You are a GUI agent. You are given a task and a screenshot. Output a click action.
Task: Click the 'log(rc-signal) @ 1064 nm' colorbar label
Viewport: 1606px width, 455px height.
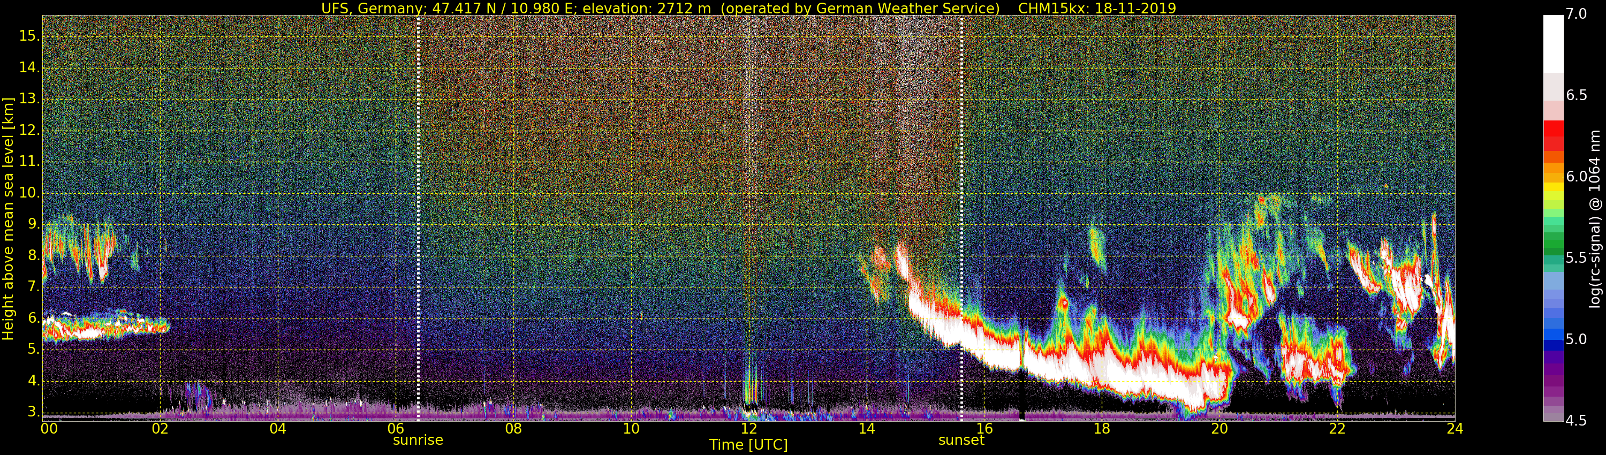[1594, 219]
